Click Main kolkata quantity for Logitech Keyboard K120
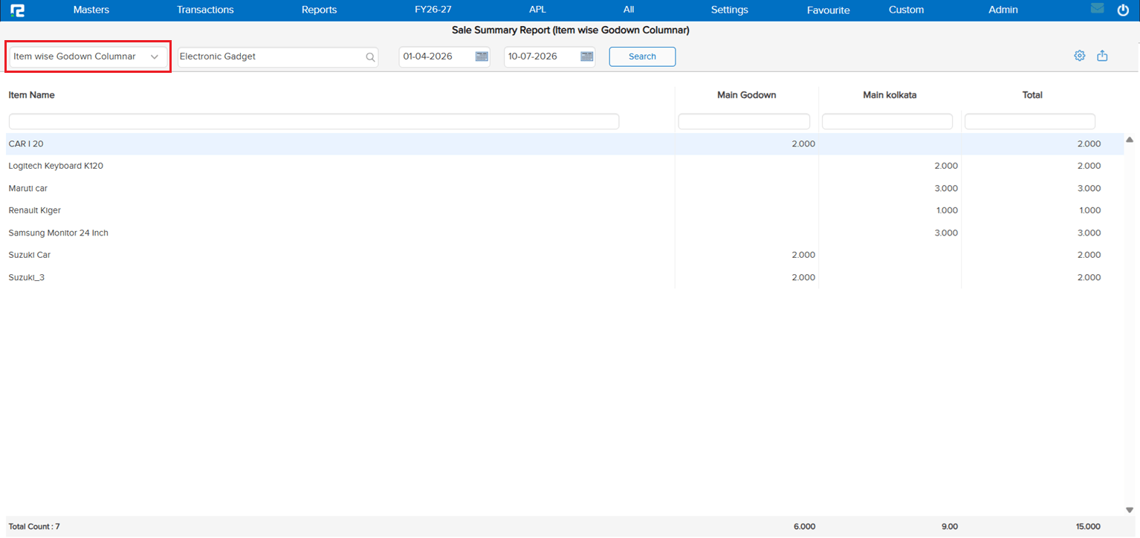1140x538 pixels. [x=946, y=166]
